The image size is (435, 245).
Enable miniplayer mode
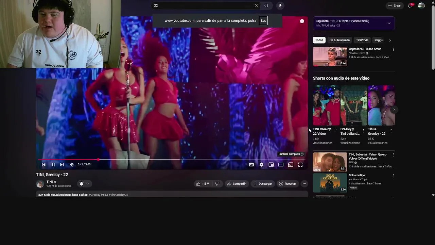(x=271, y=165)
